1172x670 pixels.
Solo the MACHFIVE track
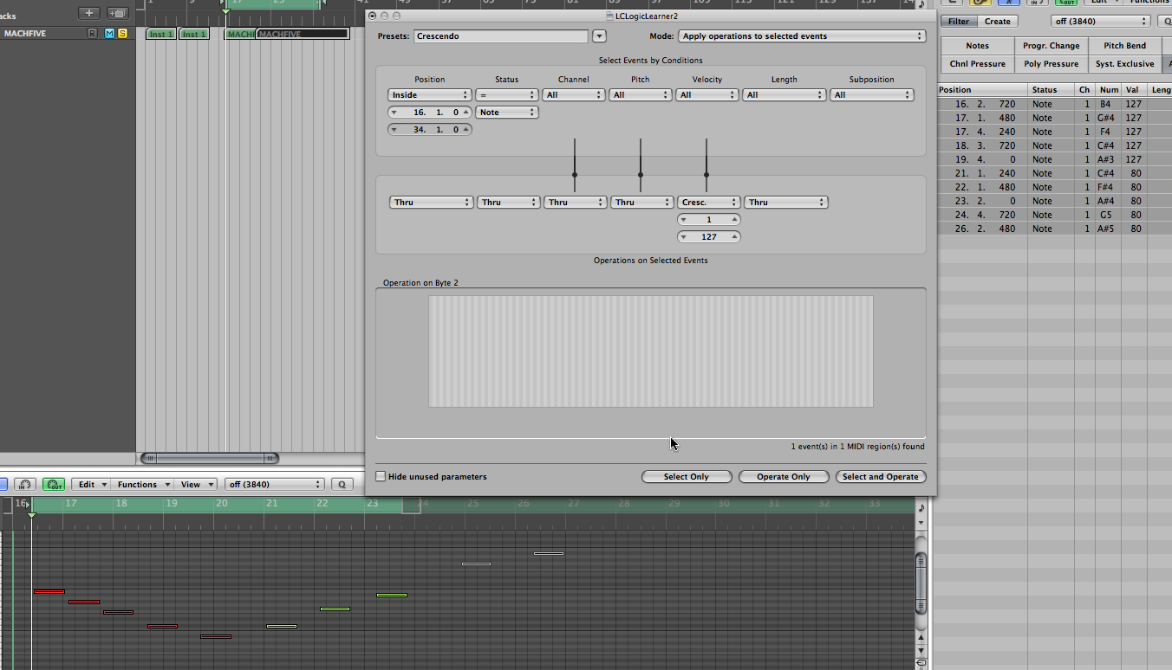point(122,34)
